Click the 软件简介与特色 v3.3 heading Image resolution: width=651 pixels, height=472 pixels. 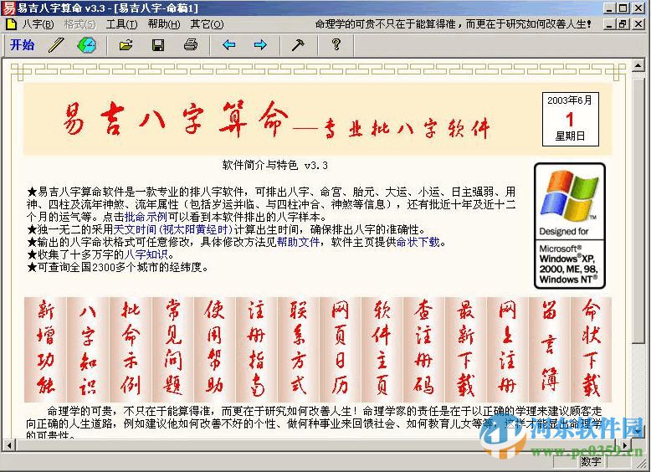point(274,165)
